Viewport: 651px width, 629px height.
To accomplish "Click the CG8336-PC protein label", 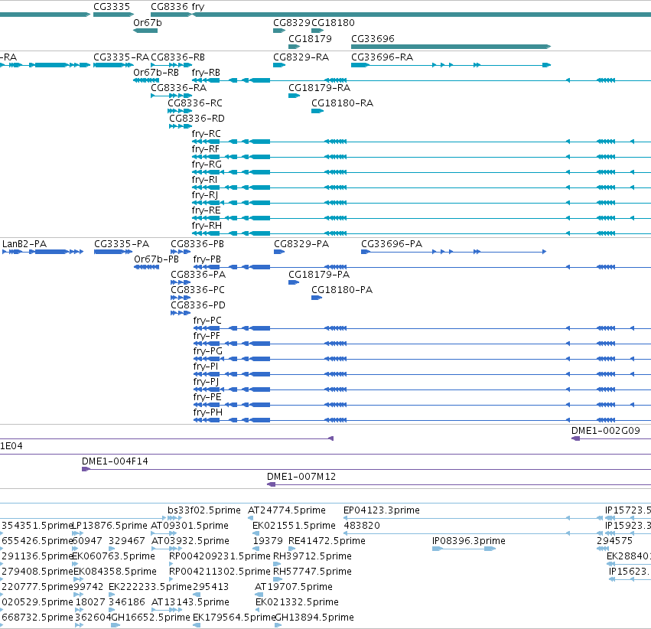I will 197,290.
